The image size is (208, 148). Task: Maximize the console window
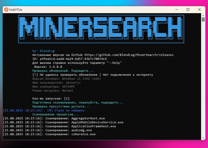(188, 10)
